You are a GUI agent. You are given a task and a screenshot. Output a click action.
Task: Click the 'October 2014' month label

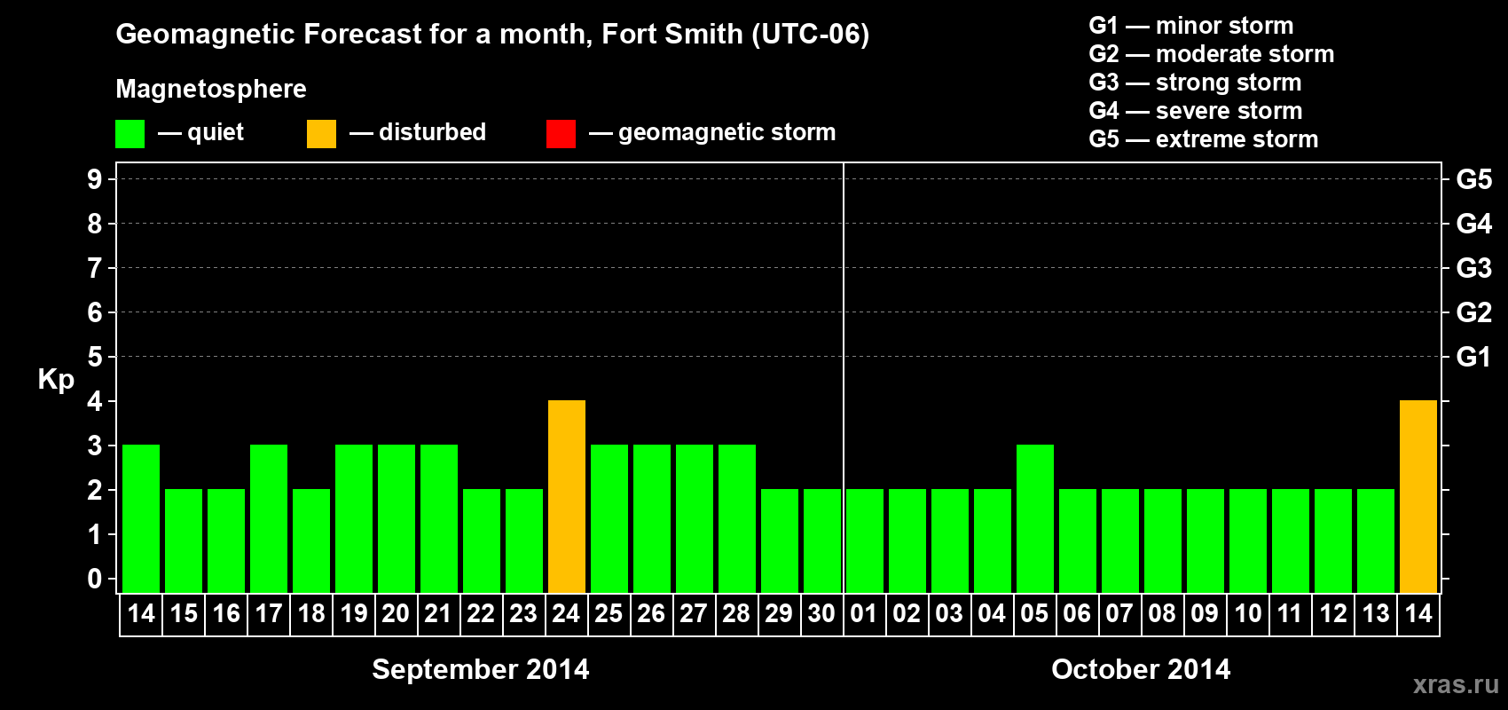click(x=1141, y=669)
